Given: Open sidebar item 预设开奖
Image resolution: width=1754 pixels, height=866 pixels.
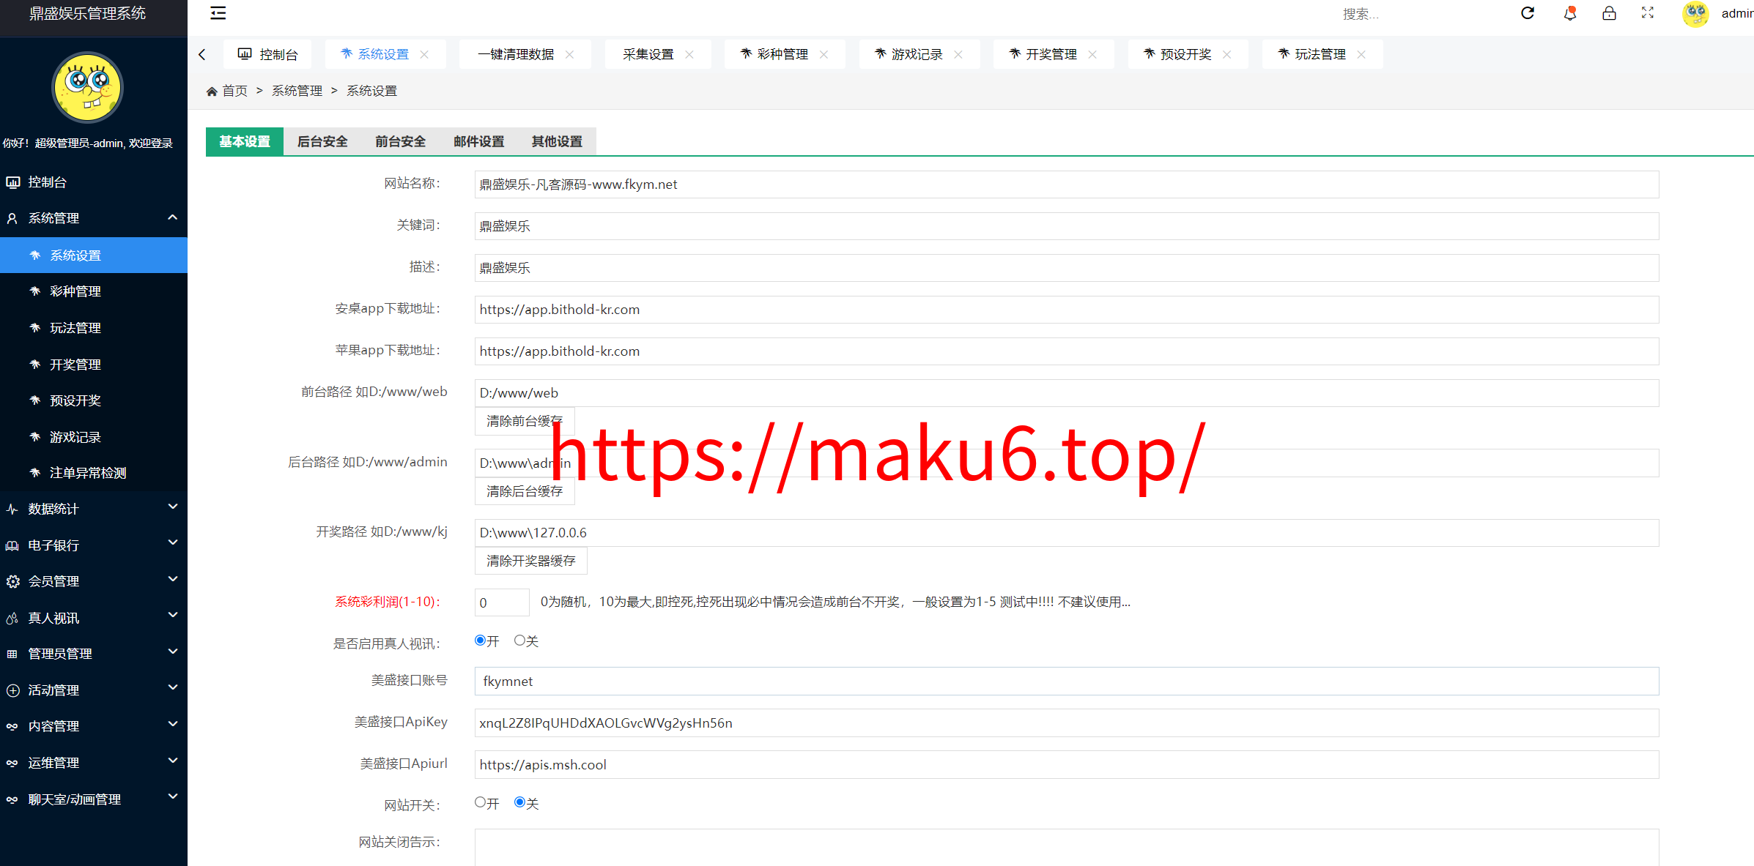Looking at the screenshot, I should click(x=94, y=400).
